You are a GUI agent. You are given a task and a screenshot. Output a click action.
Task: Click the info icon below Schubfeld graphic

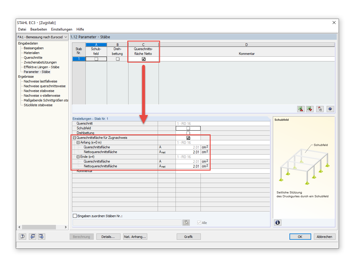pyautogui.click(x=278, y=223)
